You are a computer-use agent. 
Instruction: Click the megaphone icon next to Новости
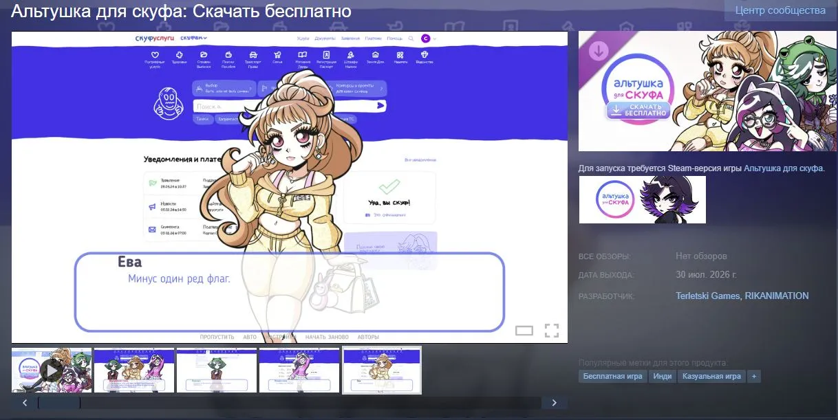click(x=151, y=206)
